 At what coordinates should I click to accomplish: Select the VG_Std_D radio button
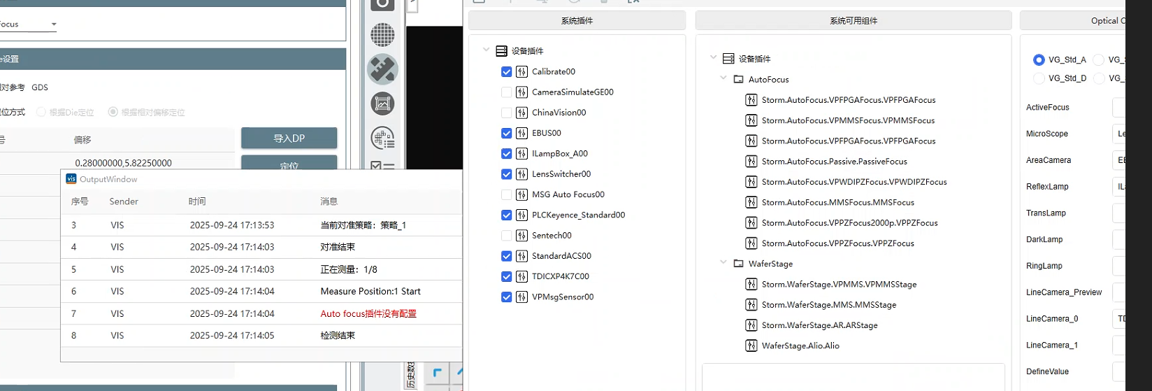coord(1039,78)
